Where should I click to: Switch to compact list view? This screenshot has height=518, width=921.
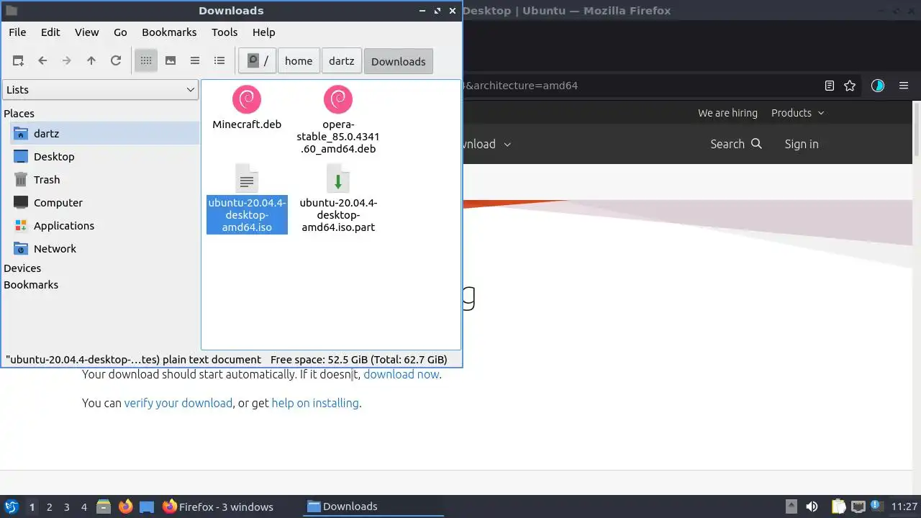[x=195, y=61]
